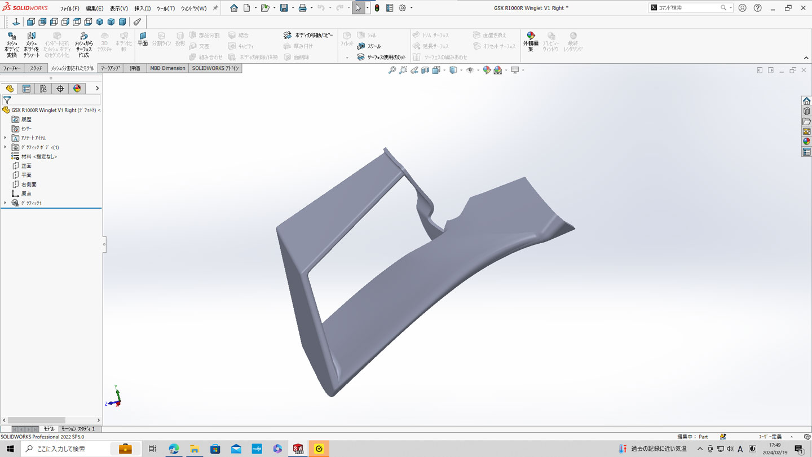The width and height of the screenshot is (812, 457).
Task: Click the Apply Scene icon
Action: [x=498, y=70]
